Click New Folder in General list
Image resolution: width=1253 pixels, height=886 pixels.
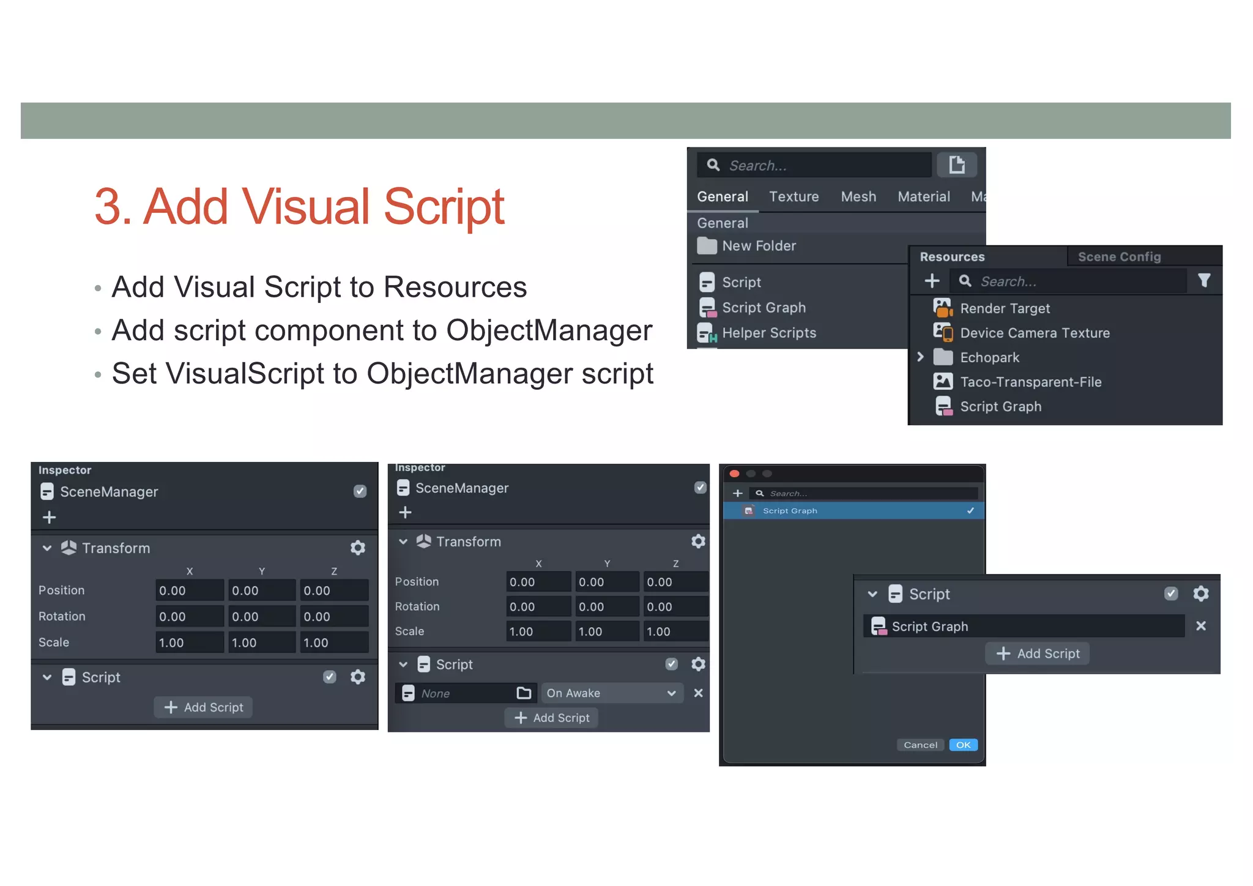(x=746, y=246)
